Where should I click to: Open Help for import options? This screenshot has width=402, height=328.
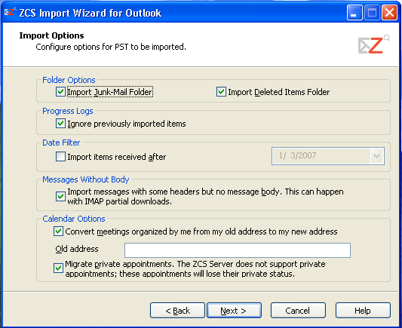pos(363,311)
